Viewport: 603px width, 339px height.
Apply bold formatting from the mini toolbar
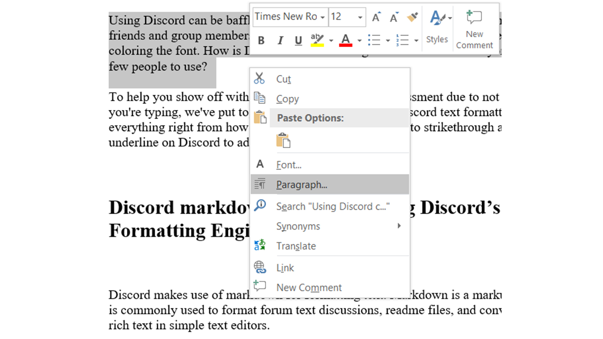click(261, 40)
